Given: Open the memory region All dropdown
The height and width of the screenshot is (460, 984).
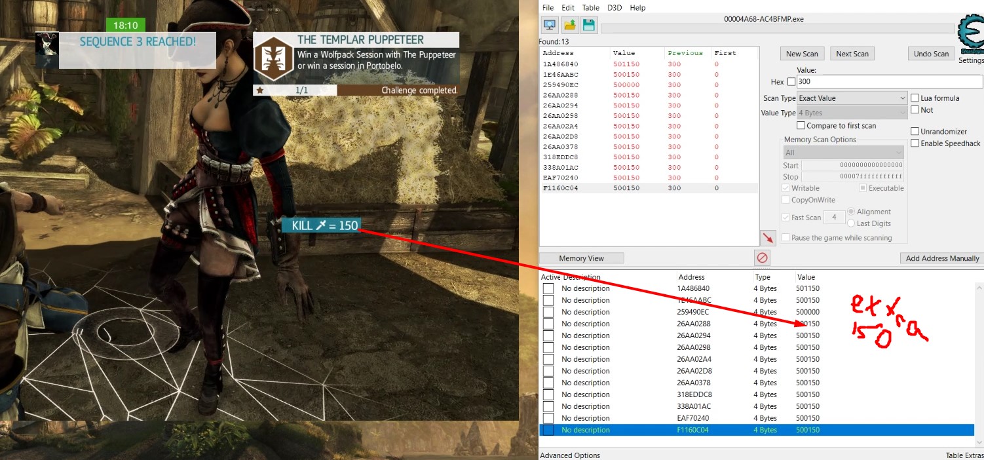Looking at the screenshot, I should [843, 153].
